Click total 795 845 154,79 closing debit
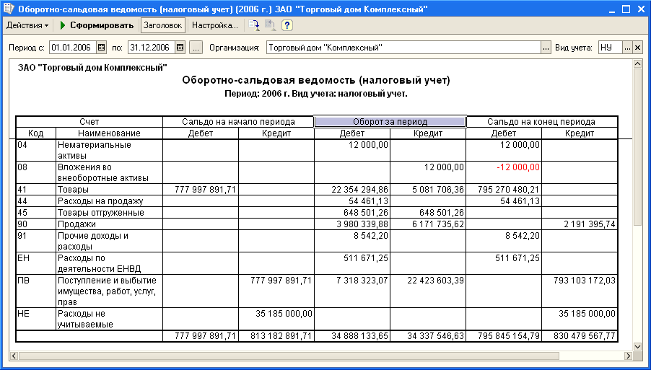 509,335
